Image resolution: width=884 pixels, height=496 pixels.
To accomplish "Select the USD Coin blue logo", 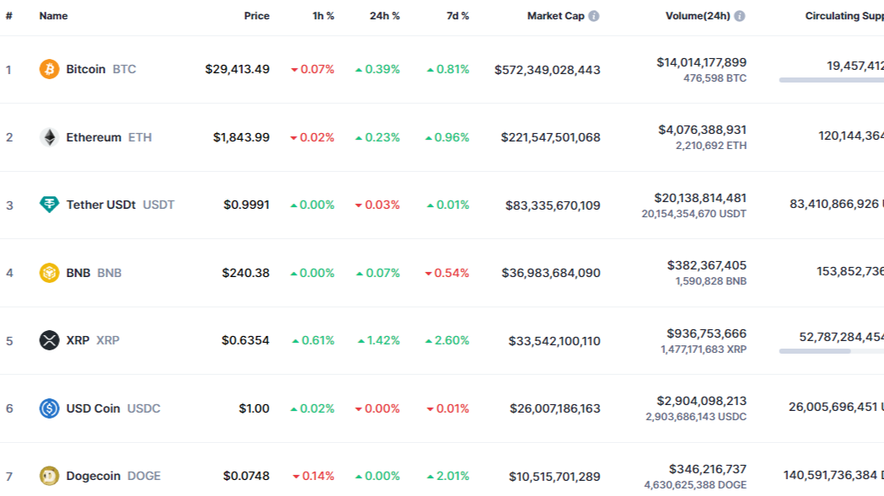I will (49, 408).
